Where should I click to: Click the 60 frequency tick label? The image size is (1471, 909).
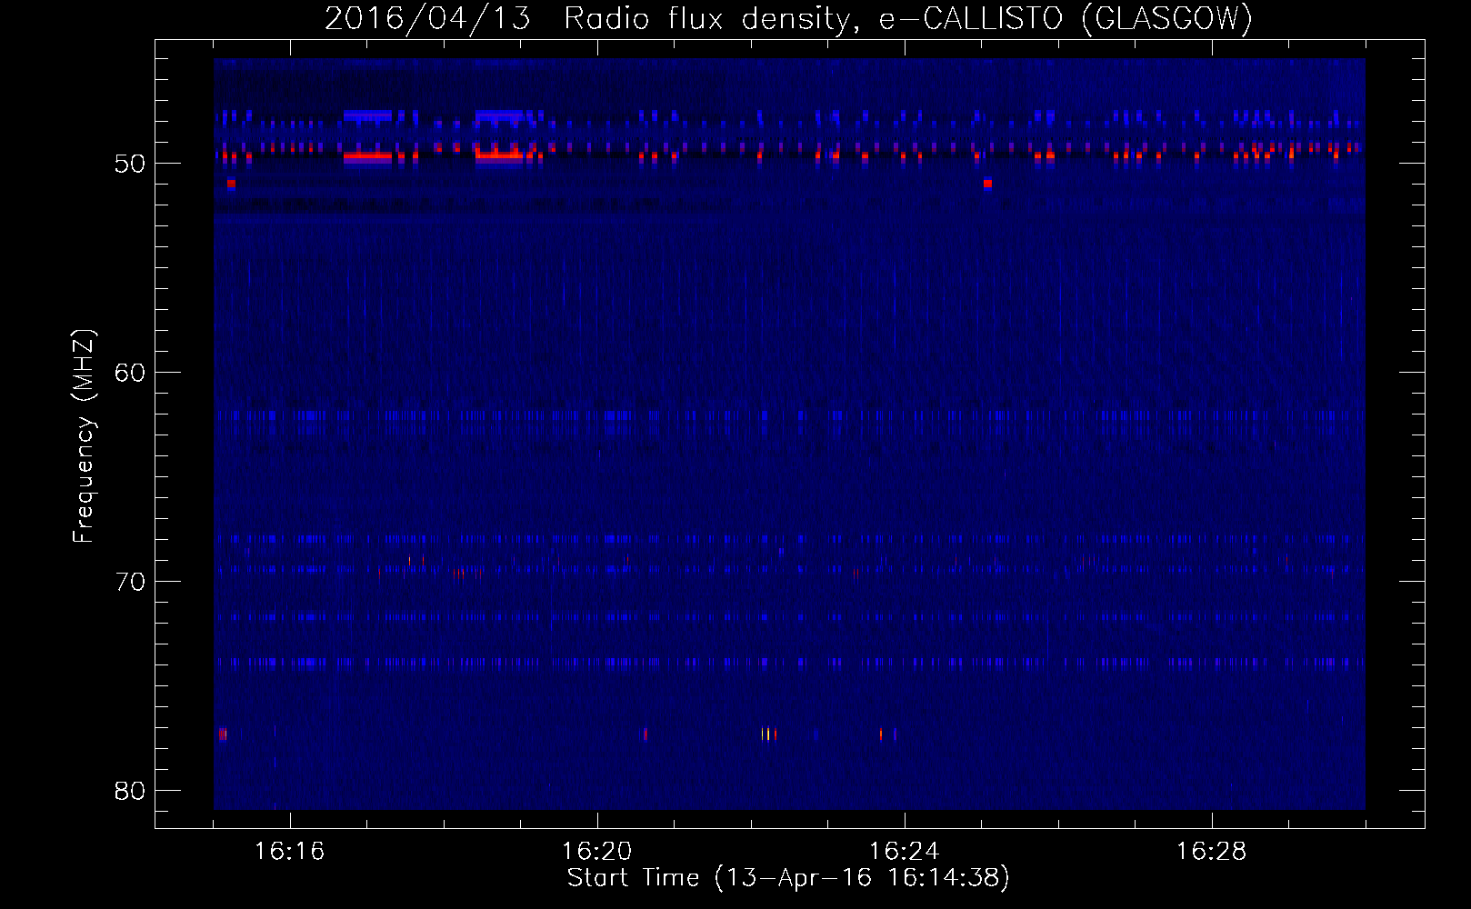131,373
